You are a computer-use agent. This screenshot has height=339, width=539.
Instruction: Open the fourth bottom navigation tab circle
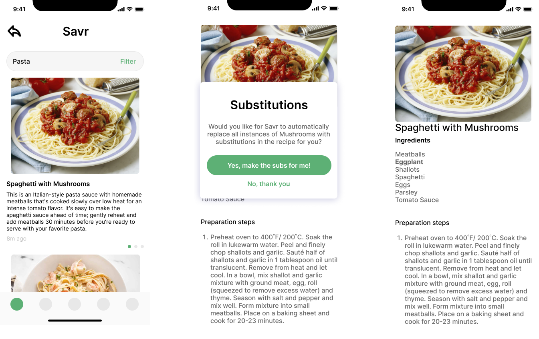(103, 304)
